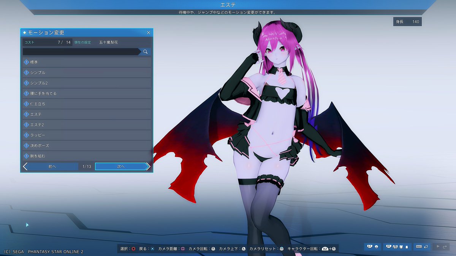Select the 標準 motion
This screenshot has width=456, height=256.
[x=87, y=62]
